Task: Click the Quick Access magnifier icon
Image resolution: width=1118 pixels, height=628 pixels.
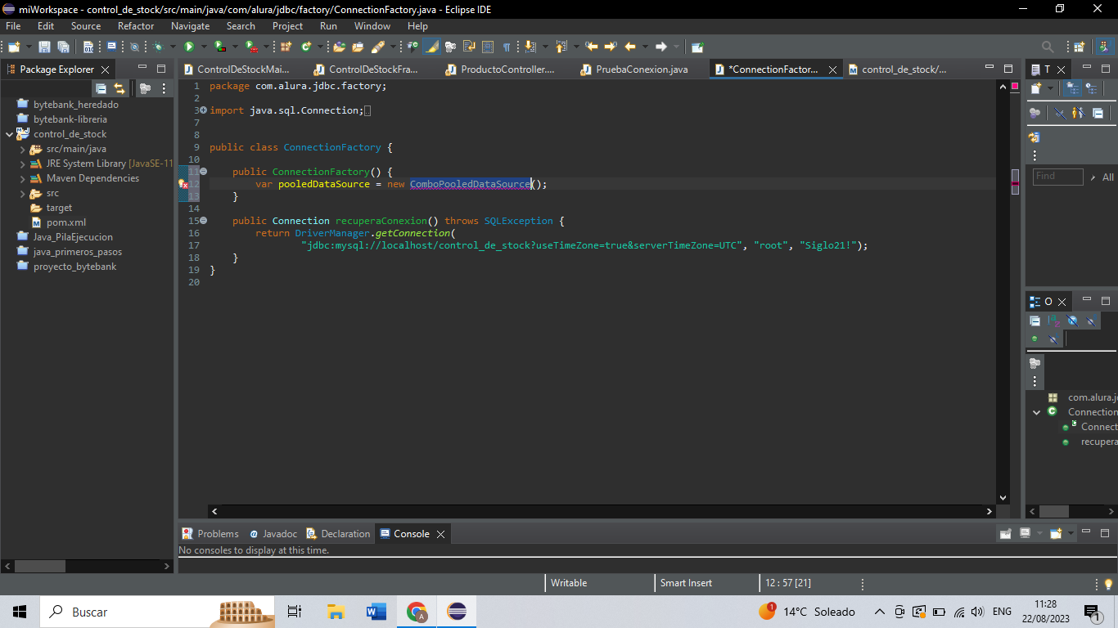Action: (1048, 47)
